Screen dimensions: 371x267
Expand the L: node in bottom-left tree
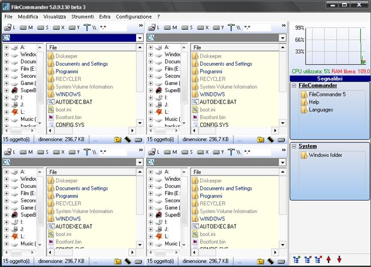click(7, 236)
